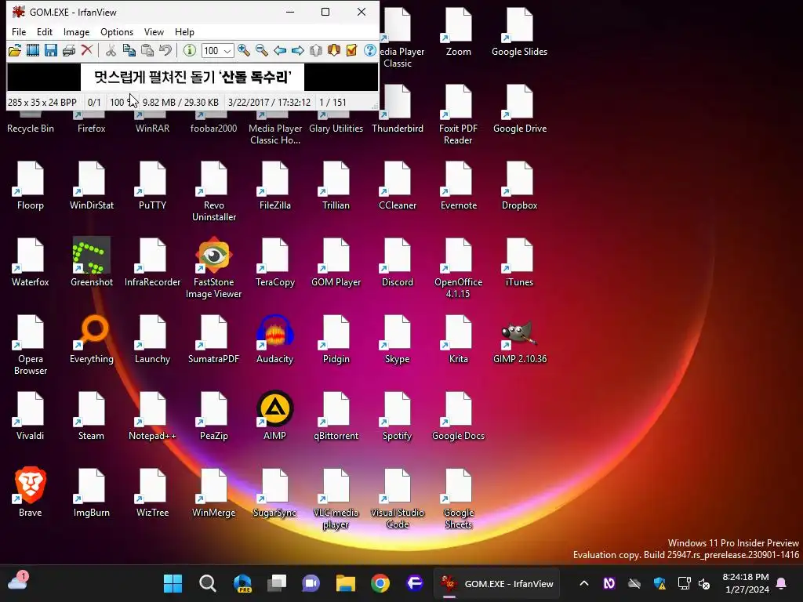Select the qBittorrent desktop shortcut
Image resolution: width=803 pixels, height=602 pixels.
coord(336,415)
